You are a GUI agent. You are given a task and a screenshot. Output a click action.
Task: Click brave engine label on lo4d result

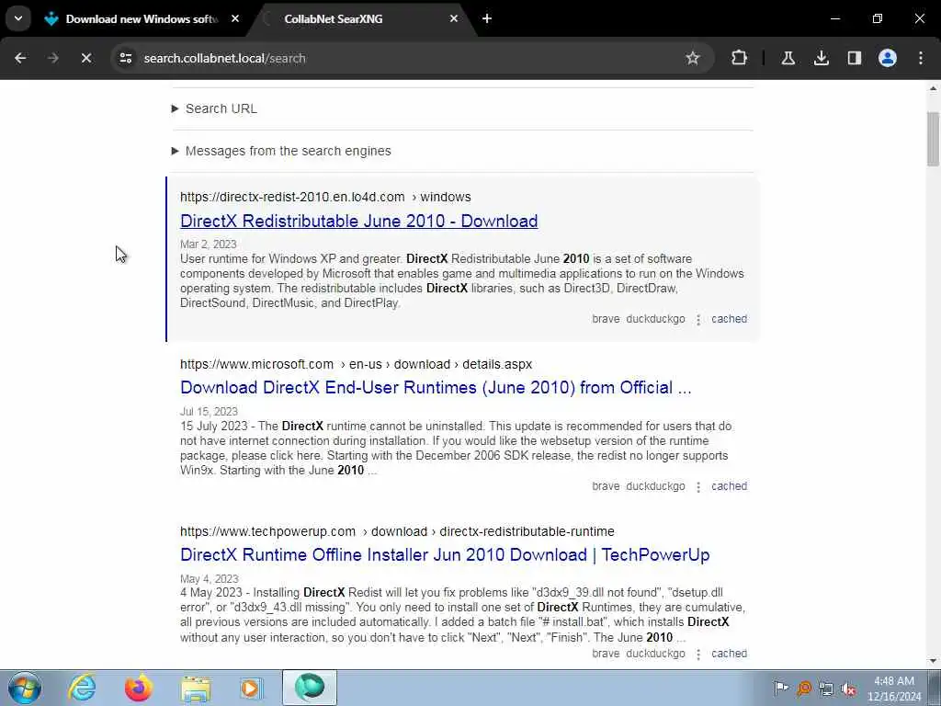tap(606, 319)
